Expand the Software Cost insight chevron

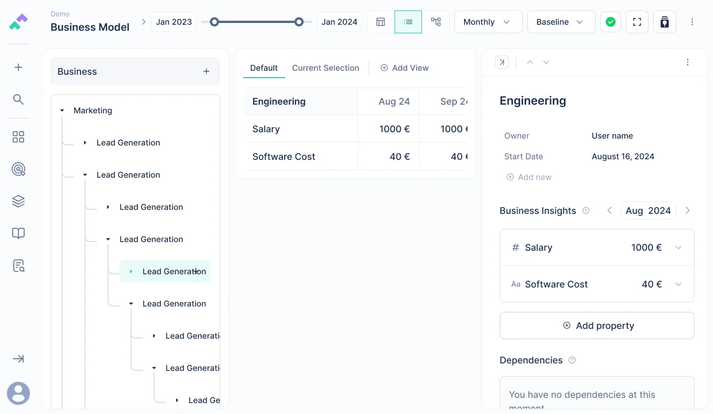[x=678, y=284]
